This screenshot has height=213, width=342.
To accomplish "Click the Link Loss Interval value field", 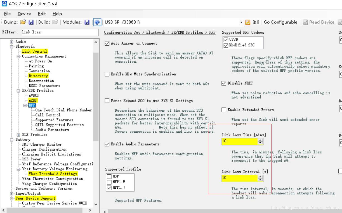I will (x=240, y=178).
